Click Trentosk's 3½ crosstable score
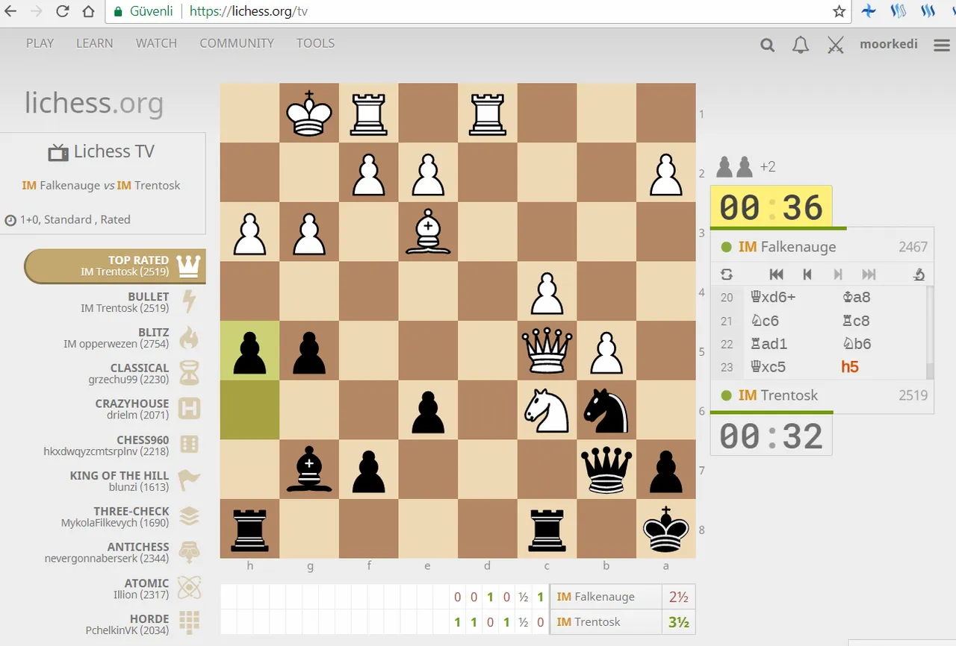956x646 pixels. [678, 622]
